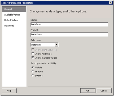
Task: Switch to the Available Values page
Action: tap(12, 15)
